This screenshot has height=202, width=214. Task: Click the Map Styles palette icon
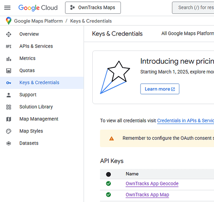8,131
